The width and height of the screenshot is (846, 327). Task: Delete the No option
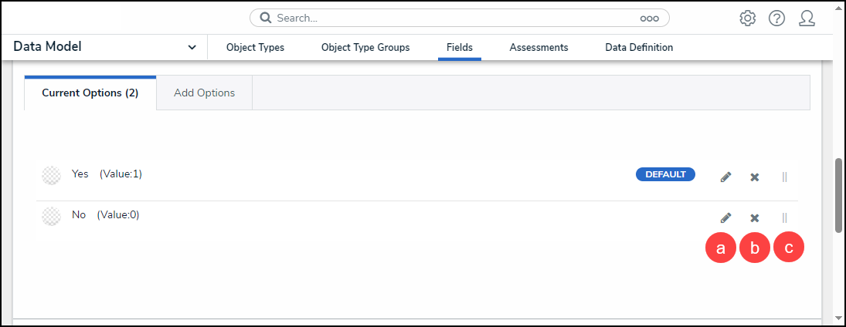pos(755,218)
